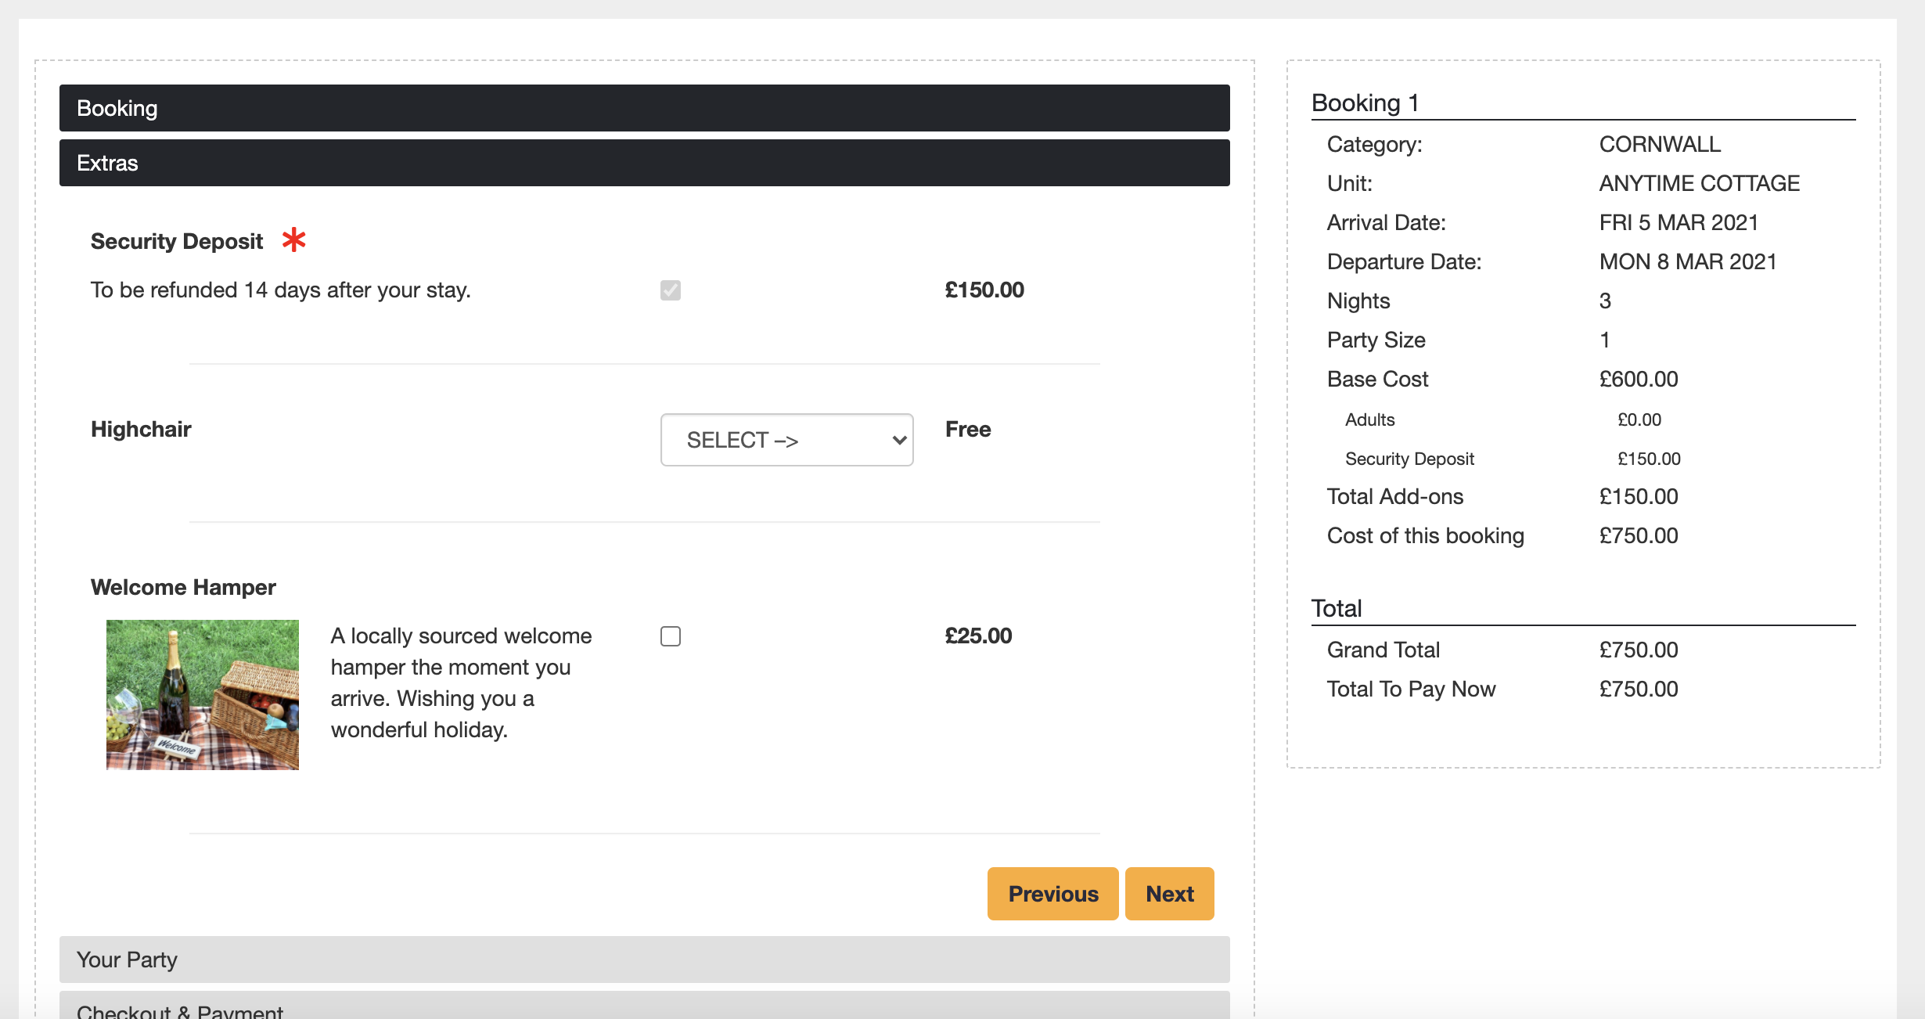
Task: Open the Highchair SELECT dropdown
Action: (787, 440)
